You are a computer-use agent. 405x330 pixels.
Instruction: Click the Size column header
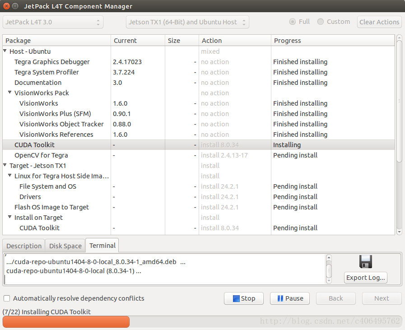tap(182, 41)
